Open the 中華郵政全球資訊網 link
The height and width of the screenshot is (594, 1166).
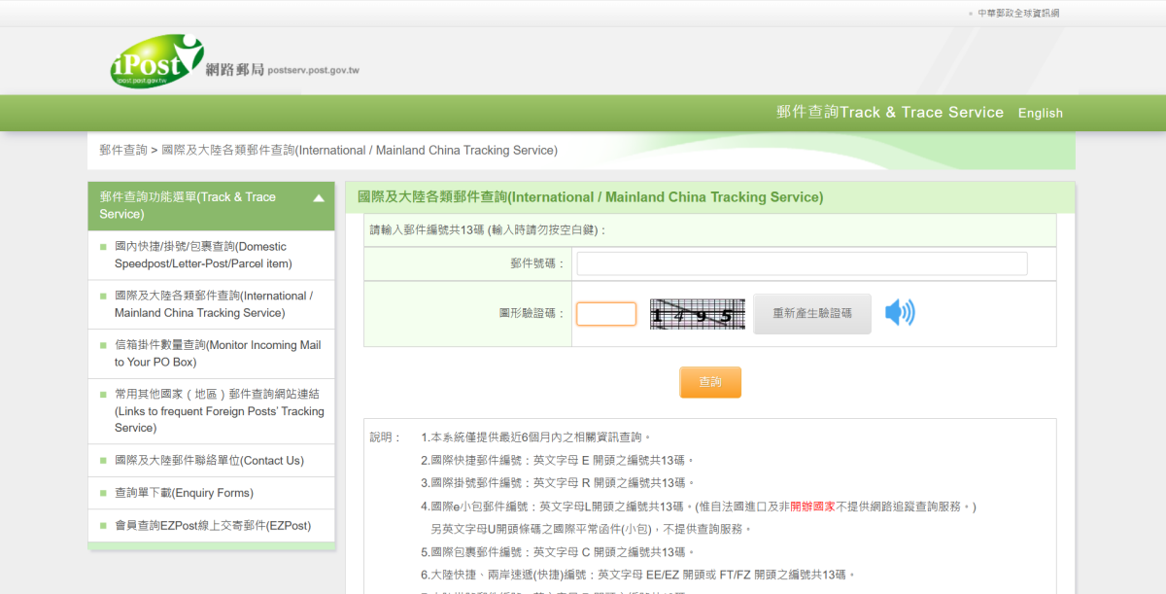(1018, 13)
